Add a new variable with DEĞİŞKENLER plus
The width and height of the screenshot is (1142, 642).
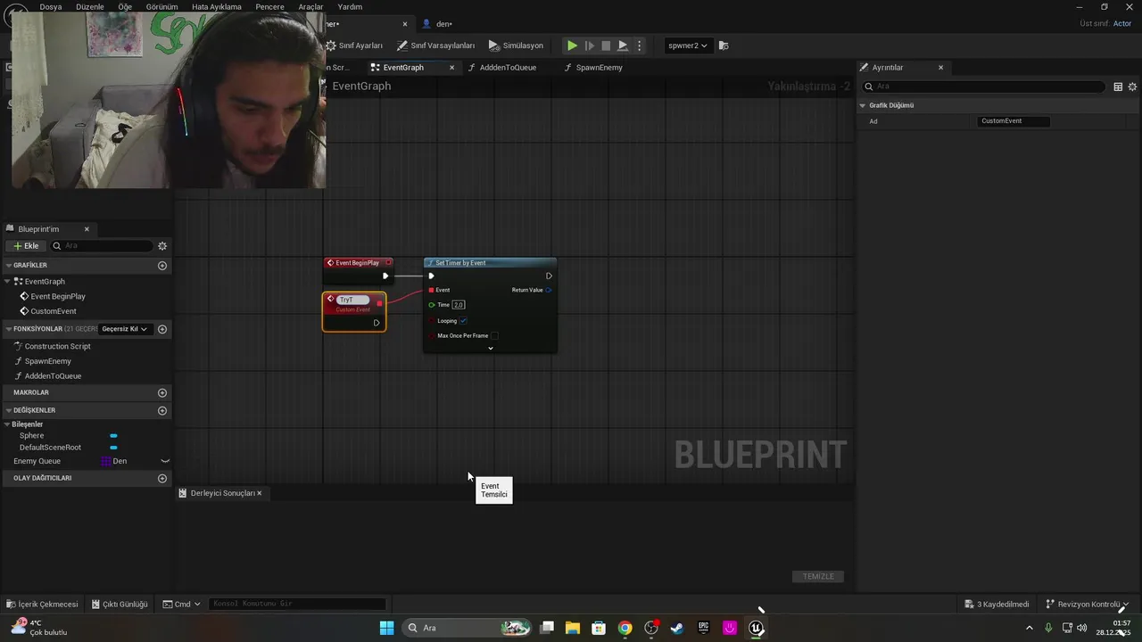(162, 410)
